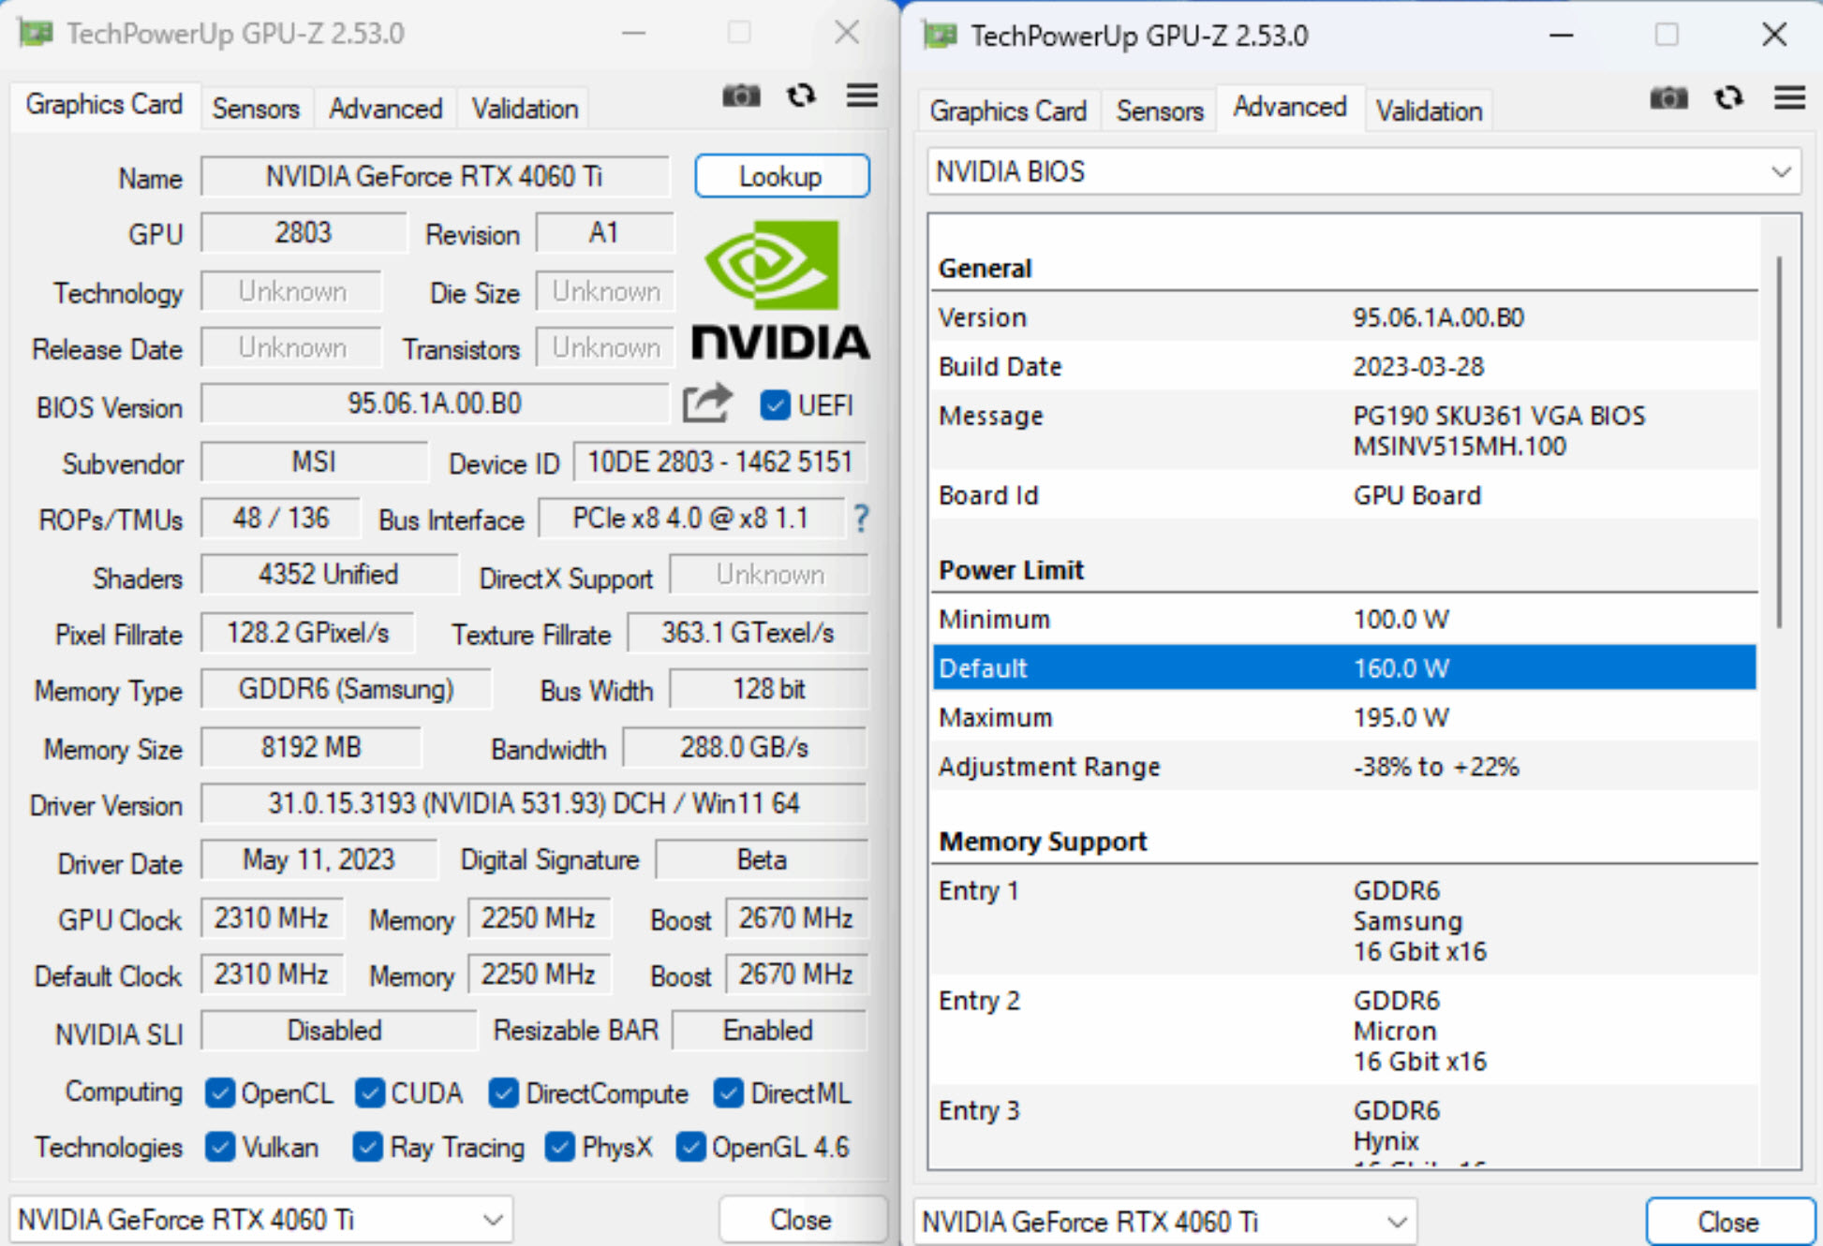Click the refresh icon in right GPU-Z window
This screenshot has height=1246, width=1823.
tap(1728, 97)
